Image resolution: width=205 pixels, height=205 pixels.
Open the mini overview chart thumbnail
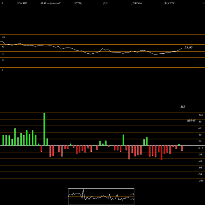[101, 196]
